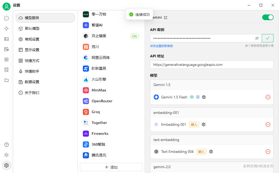Screen dimensions: 279x173
Task: Open 数据设置 settings menu
Action: (x=45, y=82)
